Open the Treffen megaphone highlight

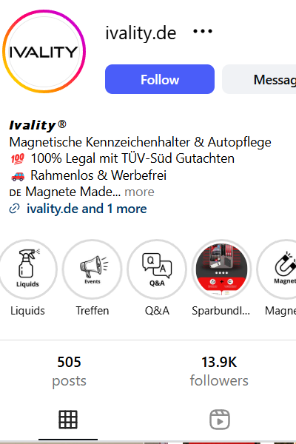point(92,269)
